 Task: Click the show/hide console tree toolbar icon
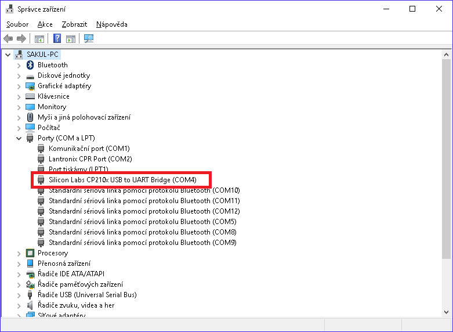(39, 38)
